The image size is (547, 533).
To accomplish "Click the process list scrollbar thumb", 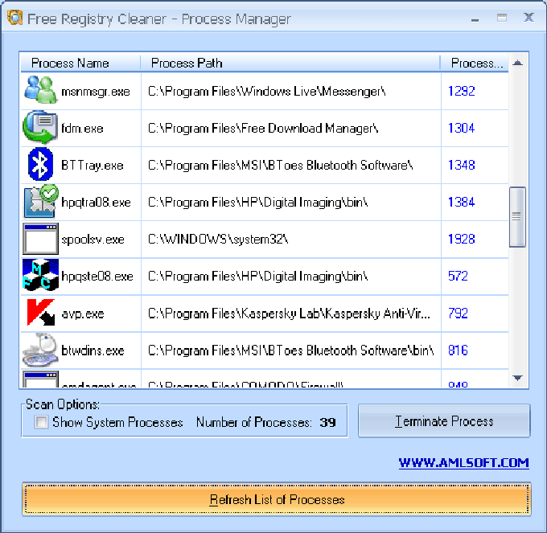I will coord(517,217).
